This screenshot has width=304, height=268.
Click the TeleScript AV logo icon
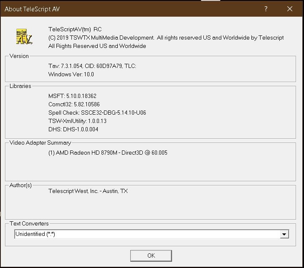[x=24, y=36]
